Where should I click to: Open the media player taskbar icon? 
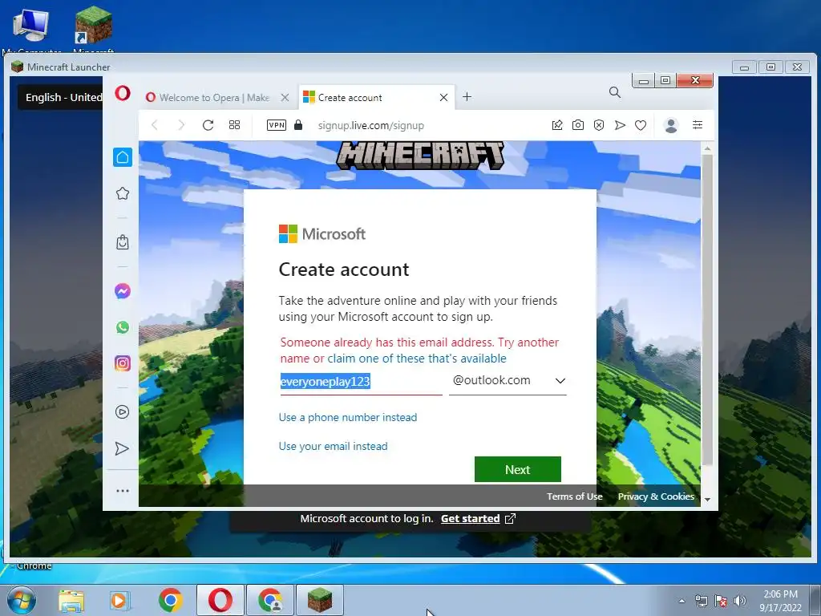click(x=119, y=601)
